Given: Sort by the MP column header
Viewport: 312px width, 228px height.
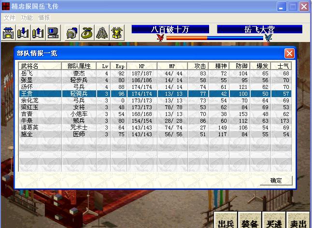Looking at the screenshot, I should pos(172,66).
